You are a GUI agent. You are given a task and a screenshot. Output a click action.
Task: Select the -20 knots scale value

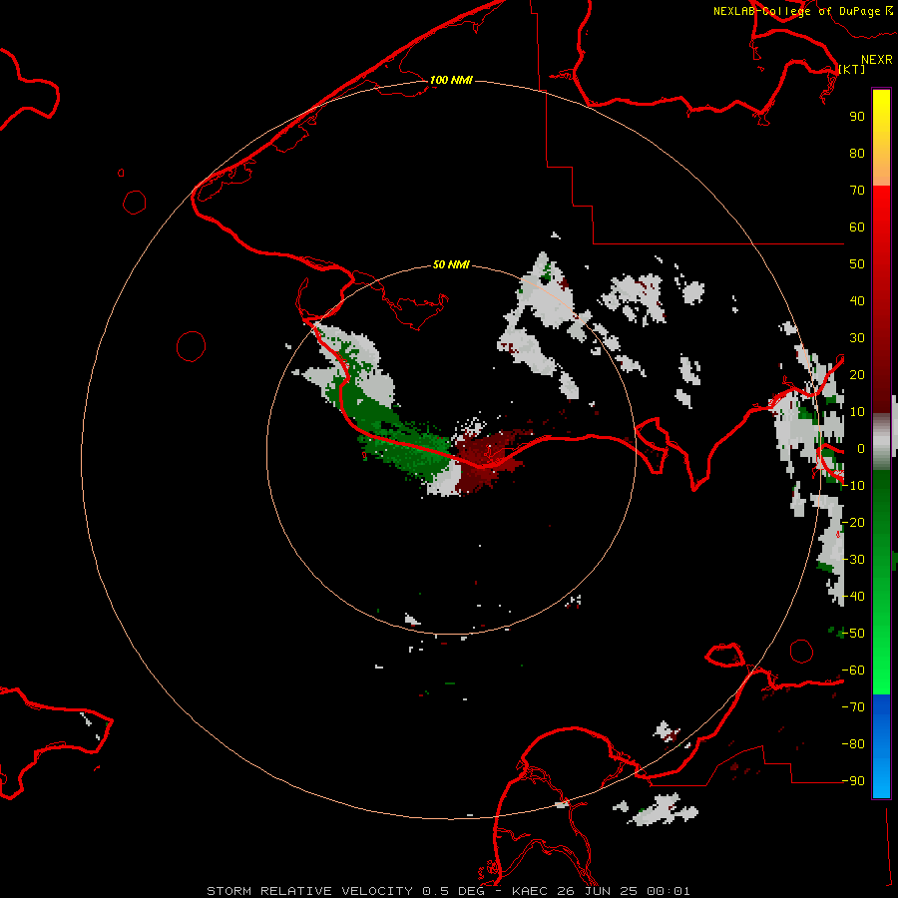[x=853, y=522]
